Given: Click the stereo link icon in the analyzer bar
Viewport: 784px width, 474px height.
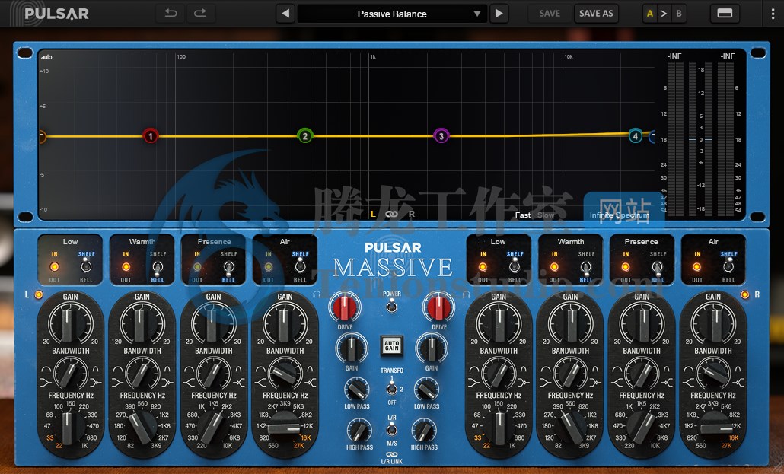Looking at the screenshot, I should pos(390,215).
